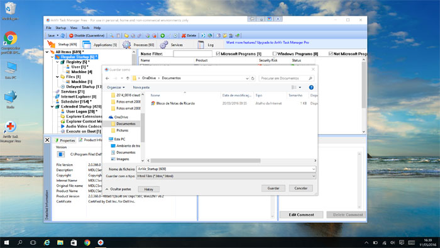Select Imagens in the navigation pane
This screenshot has height=248, width=440.
point(123,159)
